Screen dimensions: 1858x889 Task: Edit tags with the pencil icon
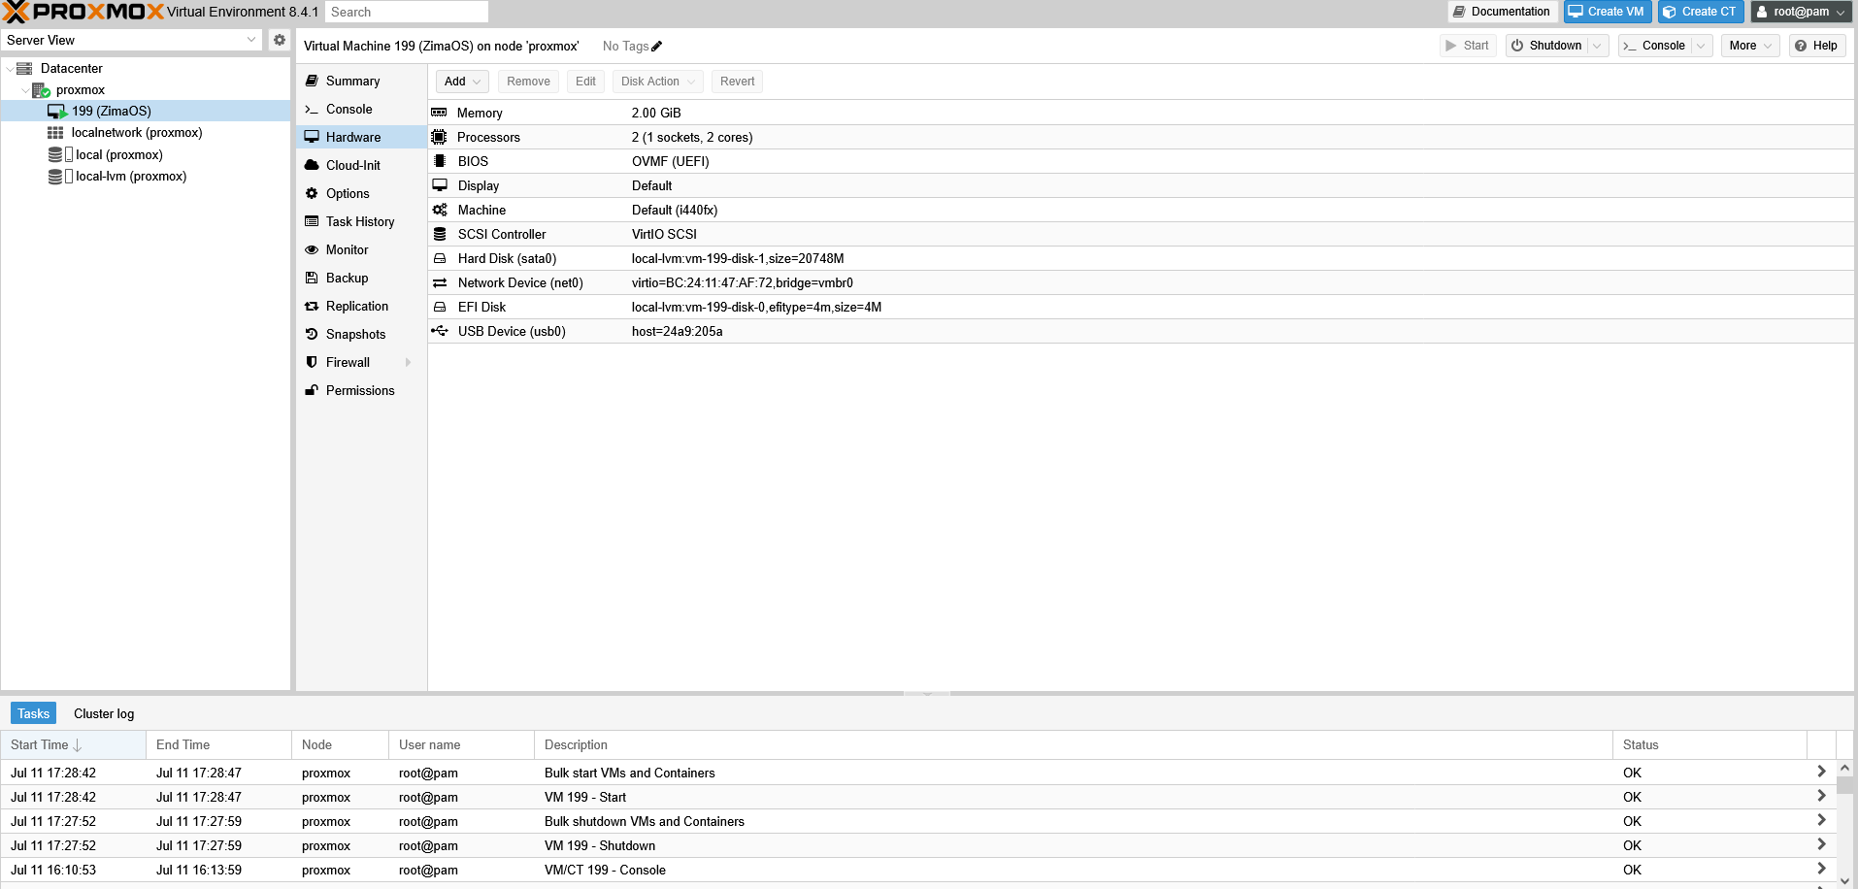click(x=657, y=46)
